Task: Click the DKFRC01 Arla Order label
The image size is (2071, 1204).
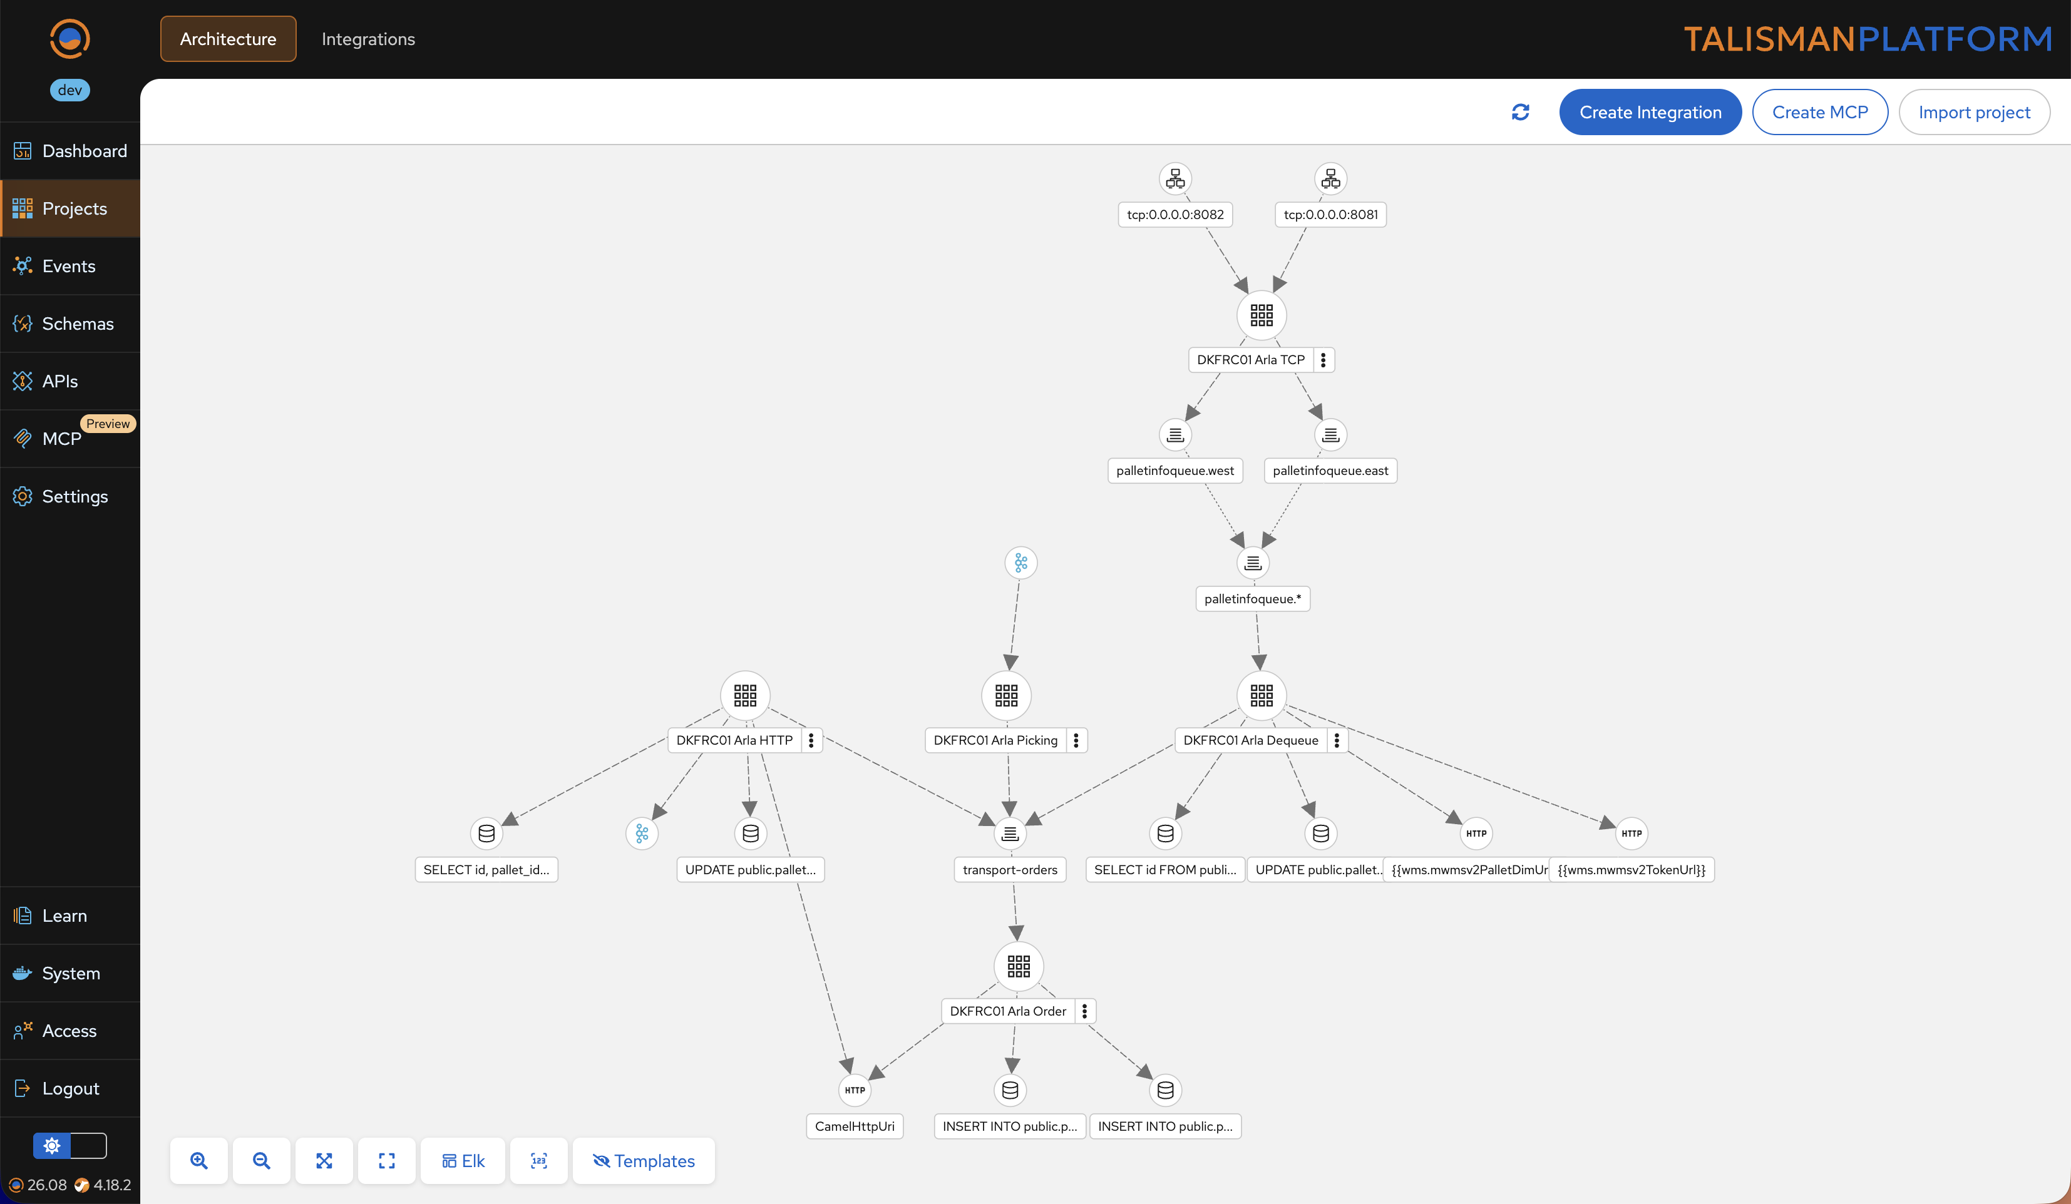Action: [1009, 1011]
